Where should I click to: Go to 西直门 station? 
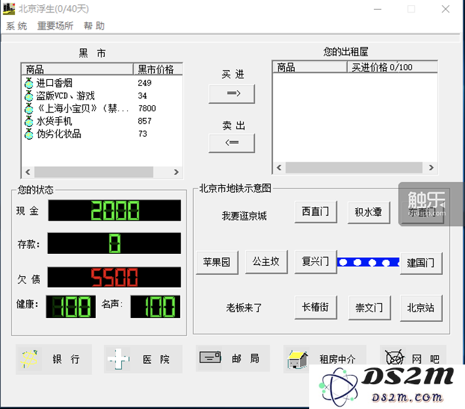tap(316, 212)
